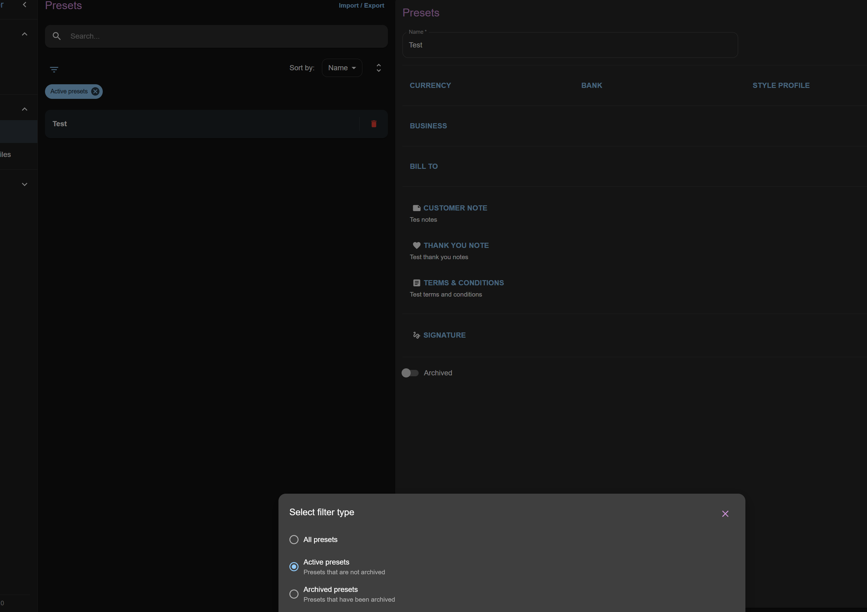Viewport: 867px width, 612px height.
Task: Click the Import / Export link
Action: (361, 6)
